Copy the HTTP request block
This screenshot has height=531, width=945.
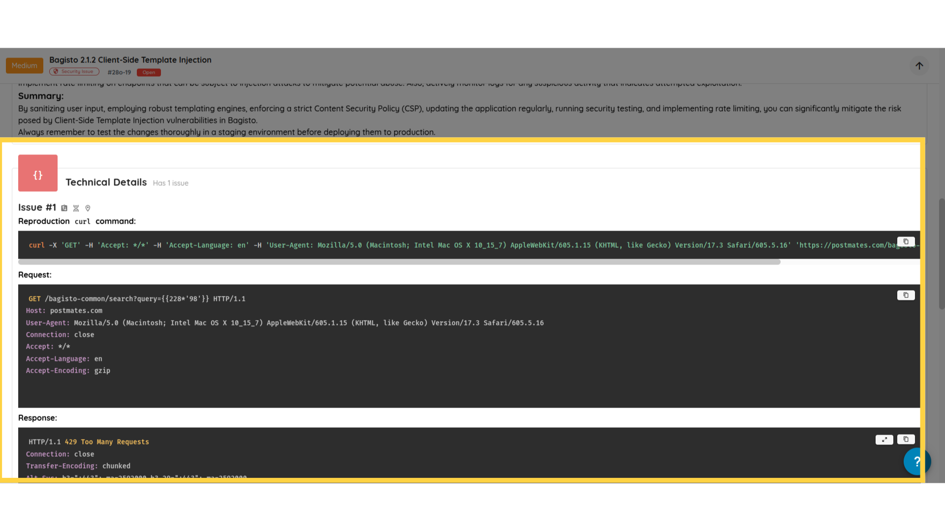tap(906, 295)
